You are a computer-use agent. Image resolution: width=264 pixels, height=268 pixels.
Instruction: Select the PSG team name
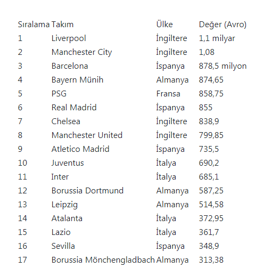(59, 94)
